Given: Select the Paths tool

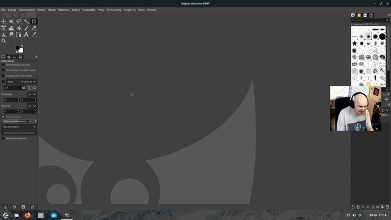Looking at the screenshot, I should pos(19,35).
